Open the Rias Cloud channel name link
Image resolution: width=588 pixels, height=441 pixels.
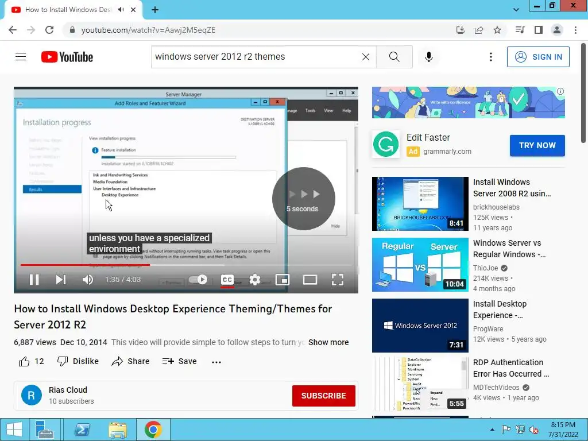pyautogui.click(x=68, y=390)
